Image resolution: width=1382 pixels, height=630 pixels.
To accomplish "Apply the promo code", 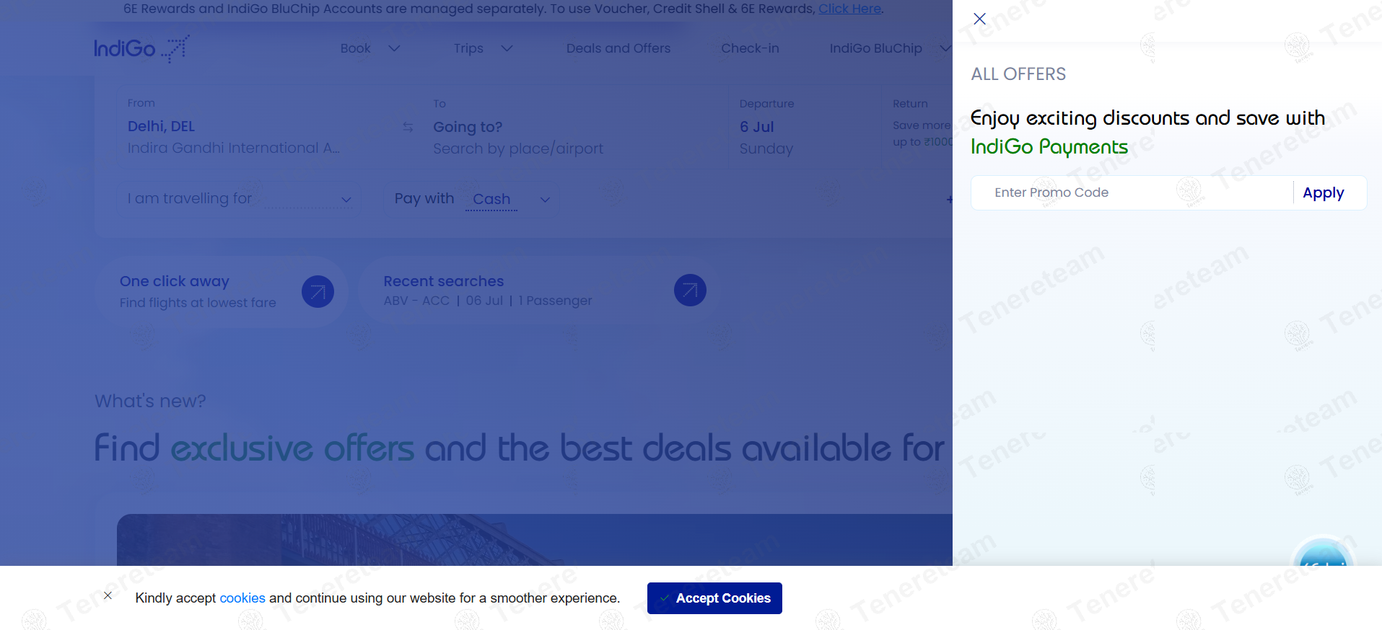I will click(1323, 193).
